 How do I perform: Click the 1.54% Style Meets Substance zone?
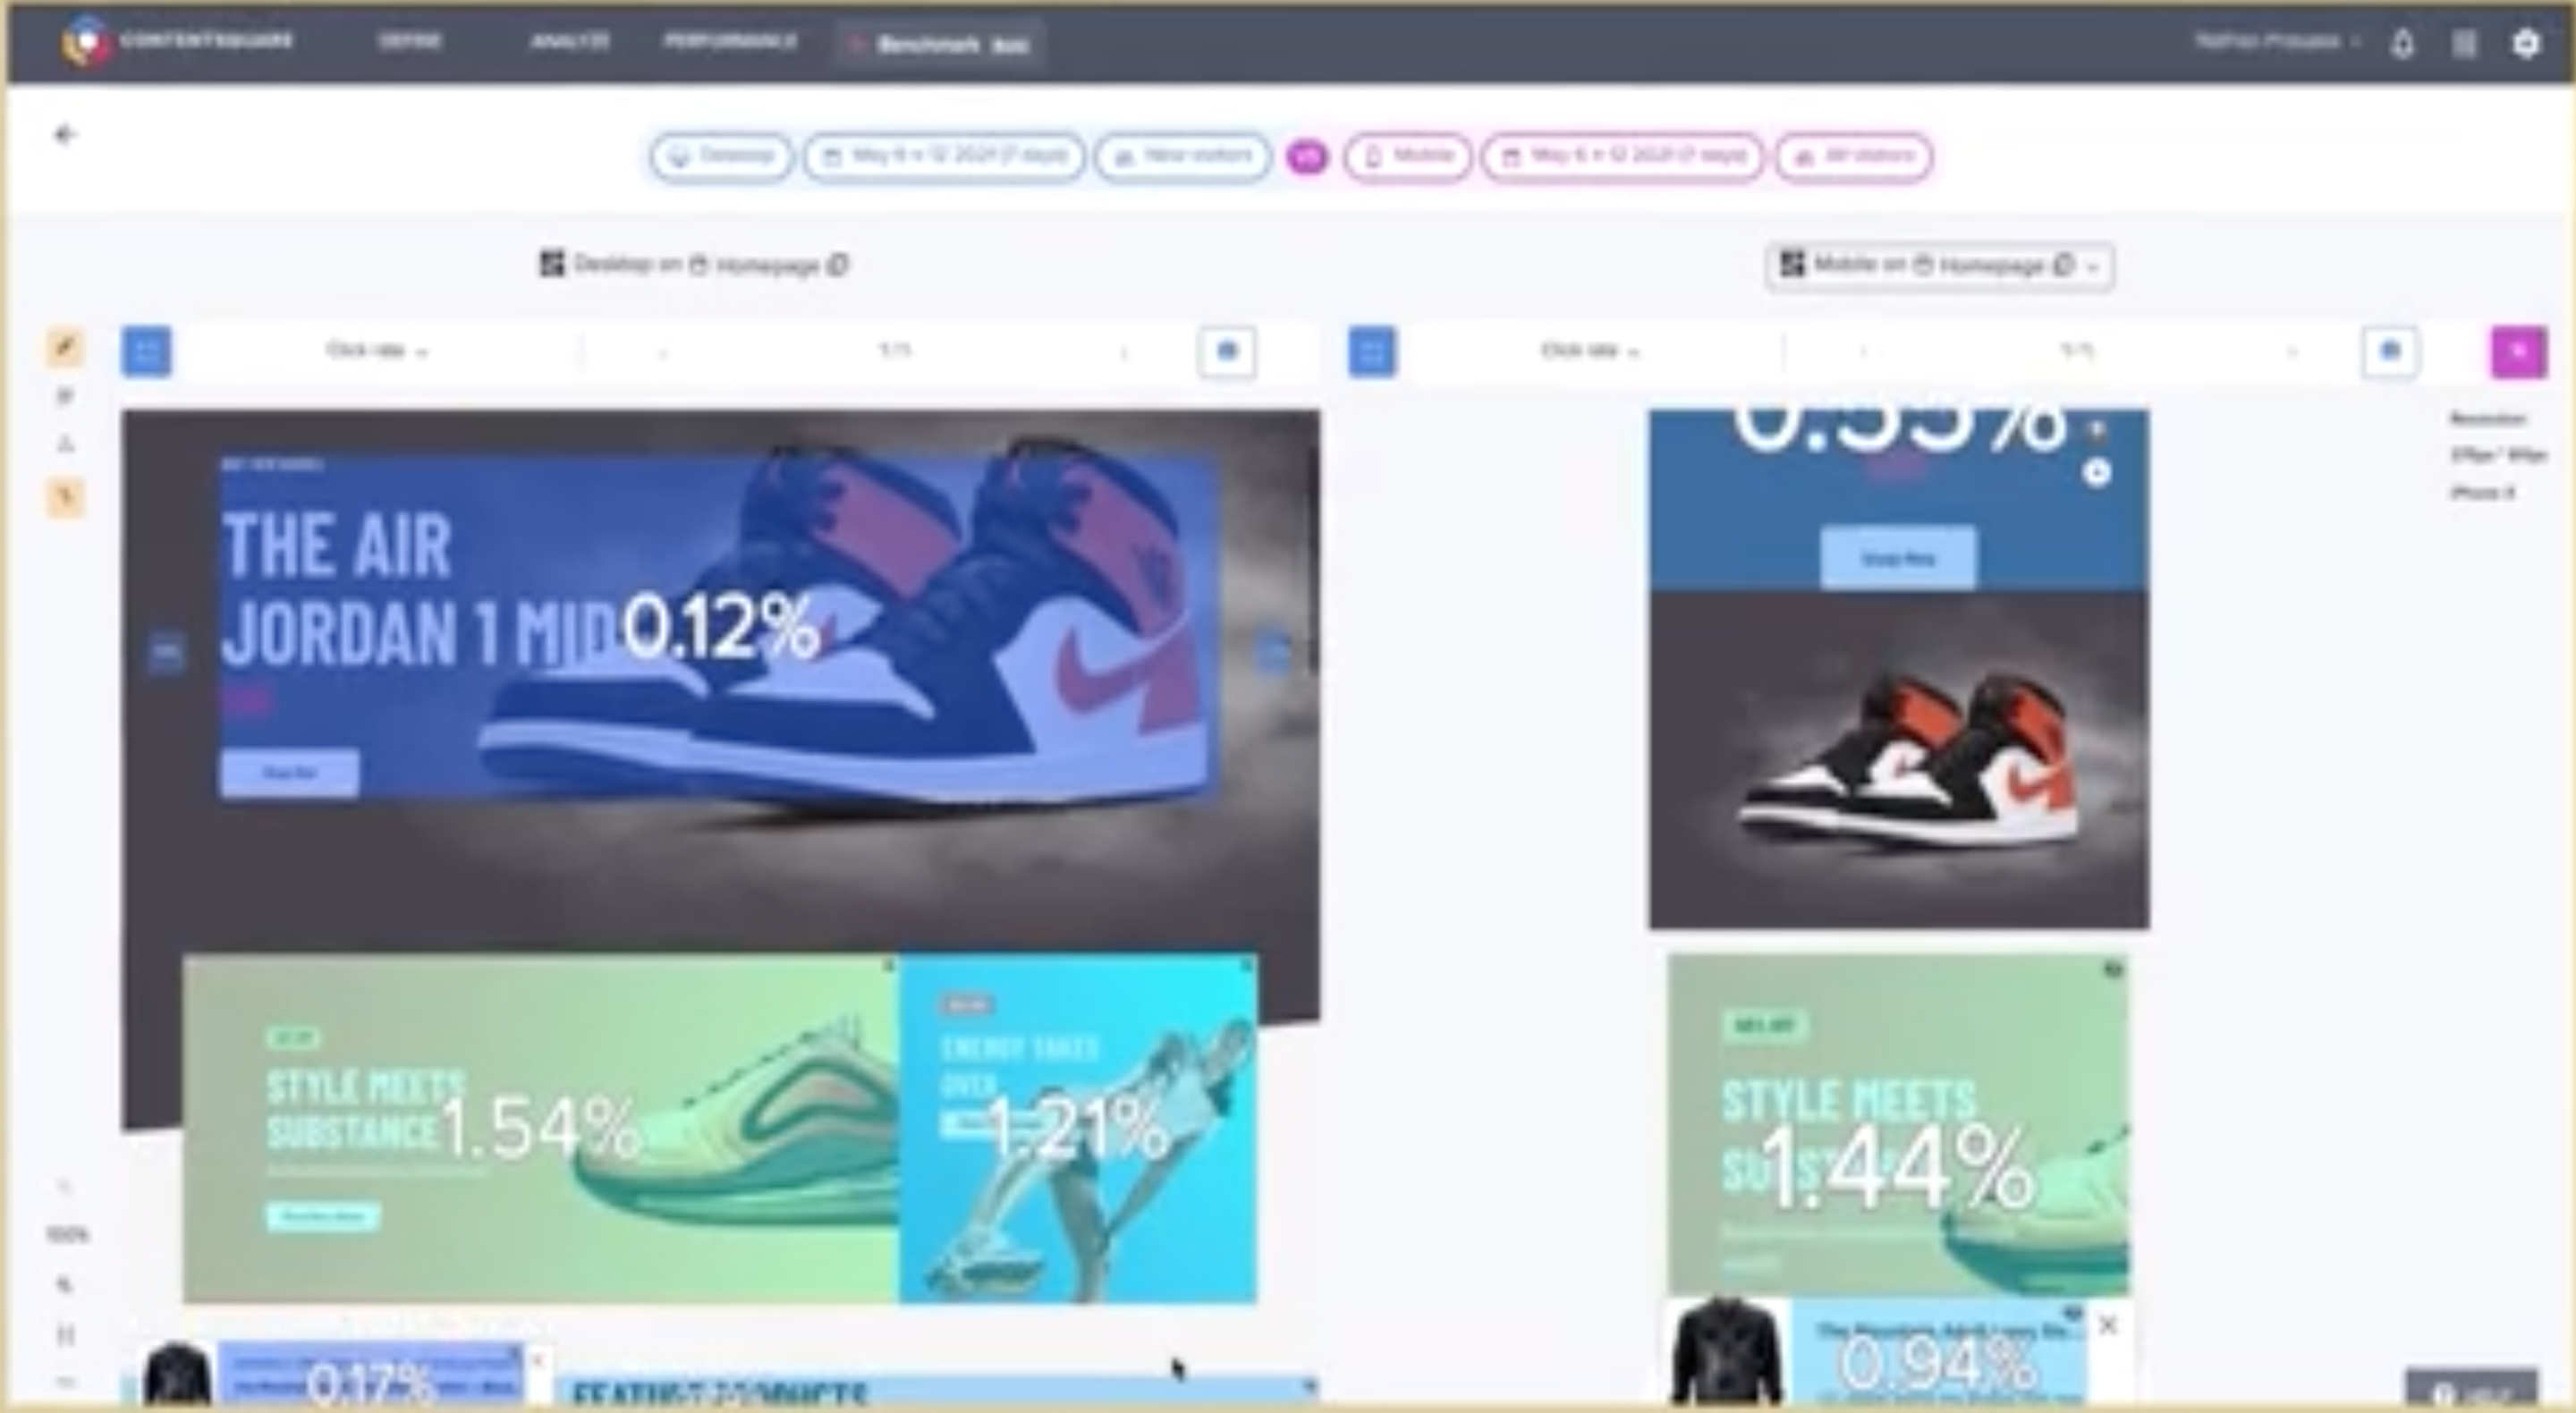coord(540,1128)
